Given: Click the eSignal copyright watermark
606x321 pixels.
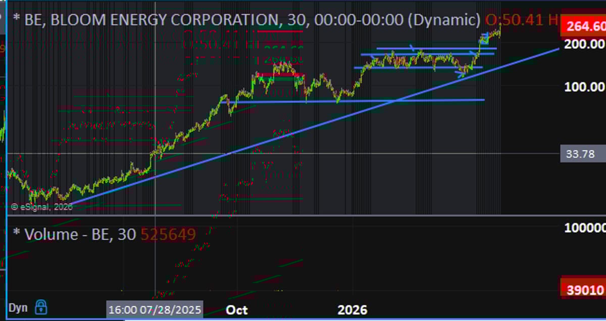Looking at the screenshot, I should coord(36,206).
